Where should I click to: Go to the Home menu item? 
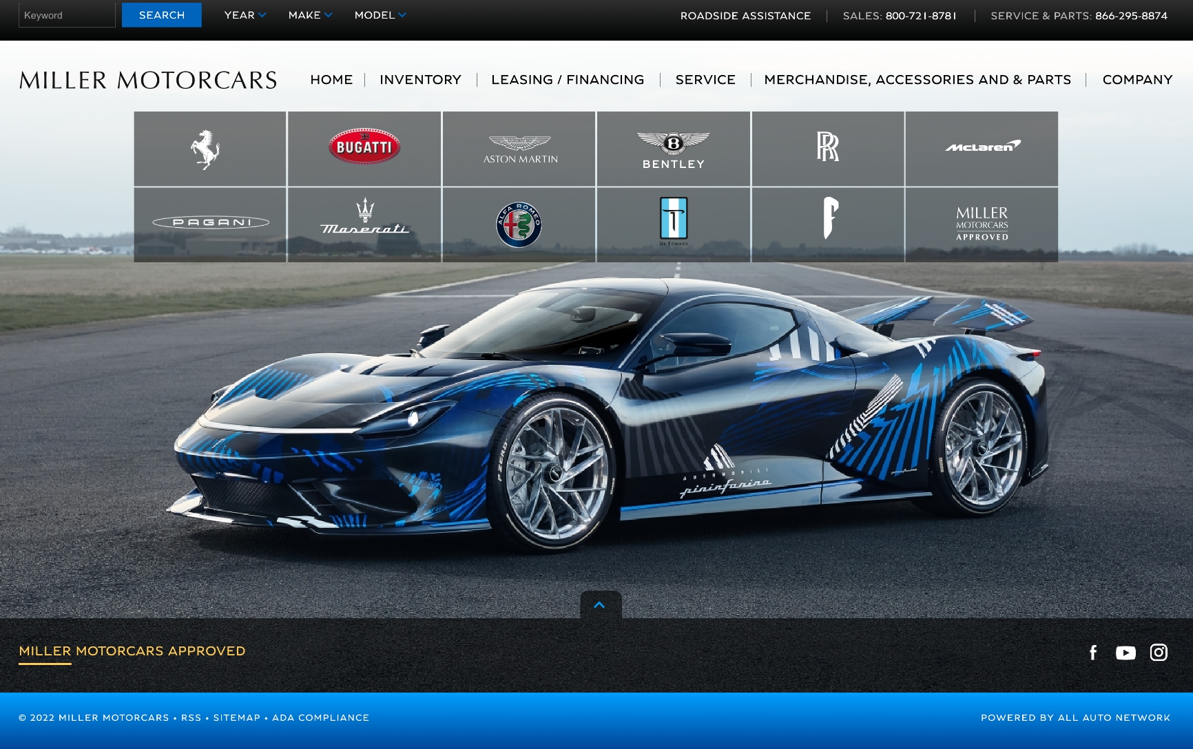331,80
